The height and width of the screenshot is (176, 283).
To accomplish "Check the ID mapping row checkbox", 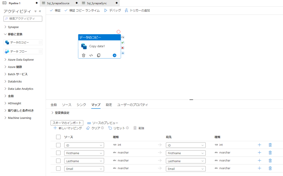I will pyautogui.click(x=58, y=145).
